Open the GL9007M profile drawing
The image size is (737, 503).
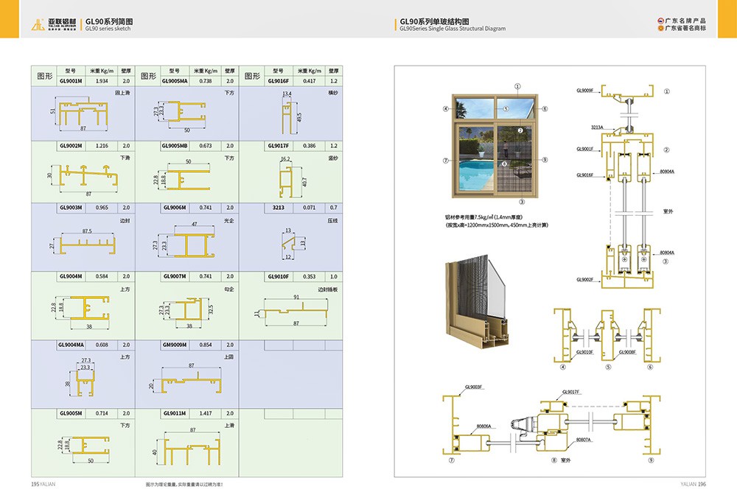pyautogui.click(x=187, y=312)
